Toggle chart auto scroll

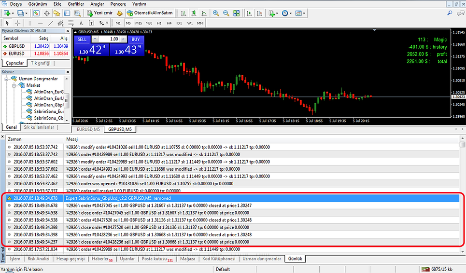(249, 13)
